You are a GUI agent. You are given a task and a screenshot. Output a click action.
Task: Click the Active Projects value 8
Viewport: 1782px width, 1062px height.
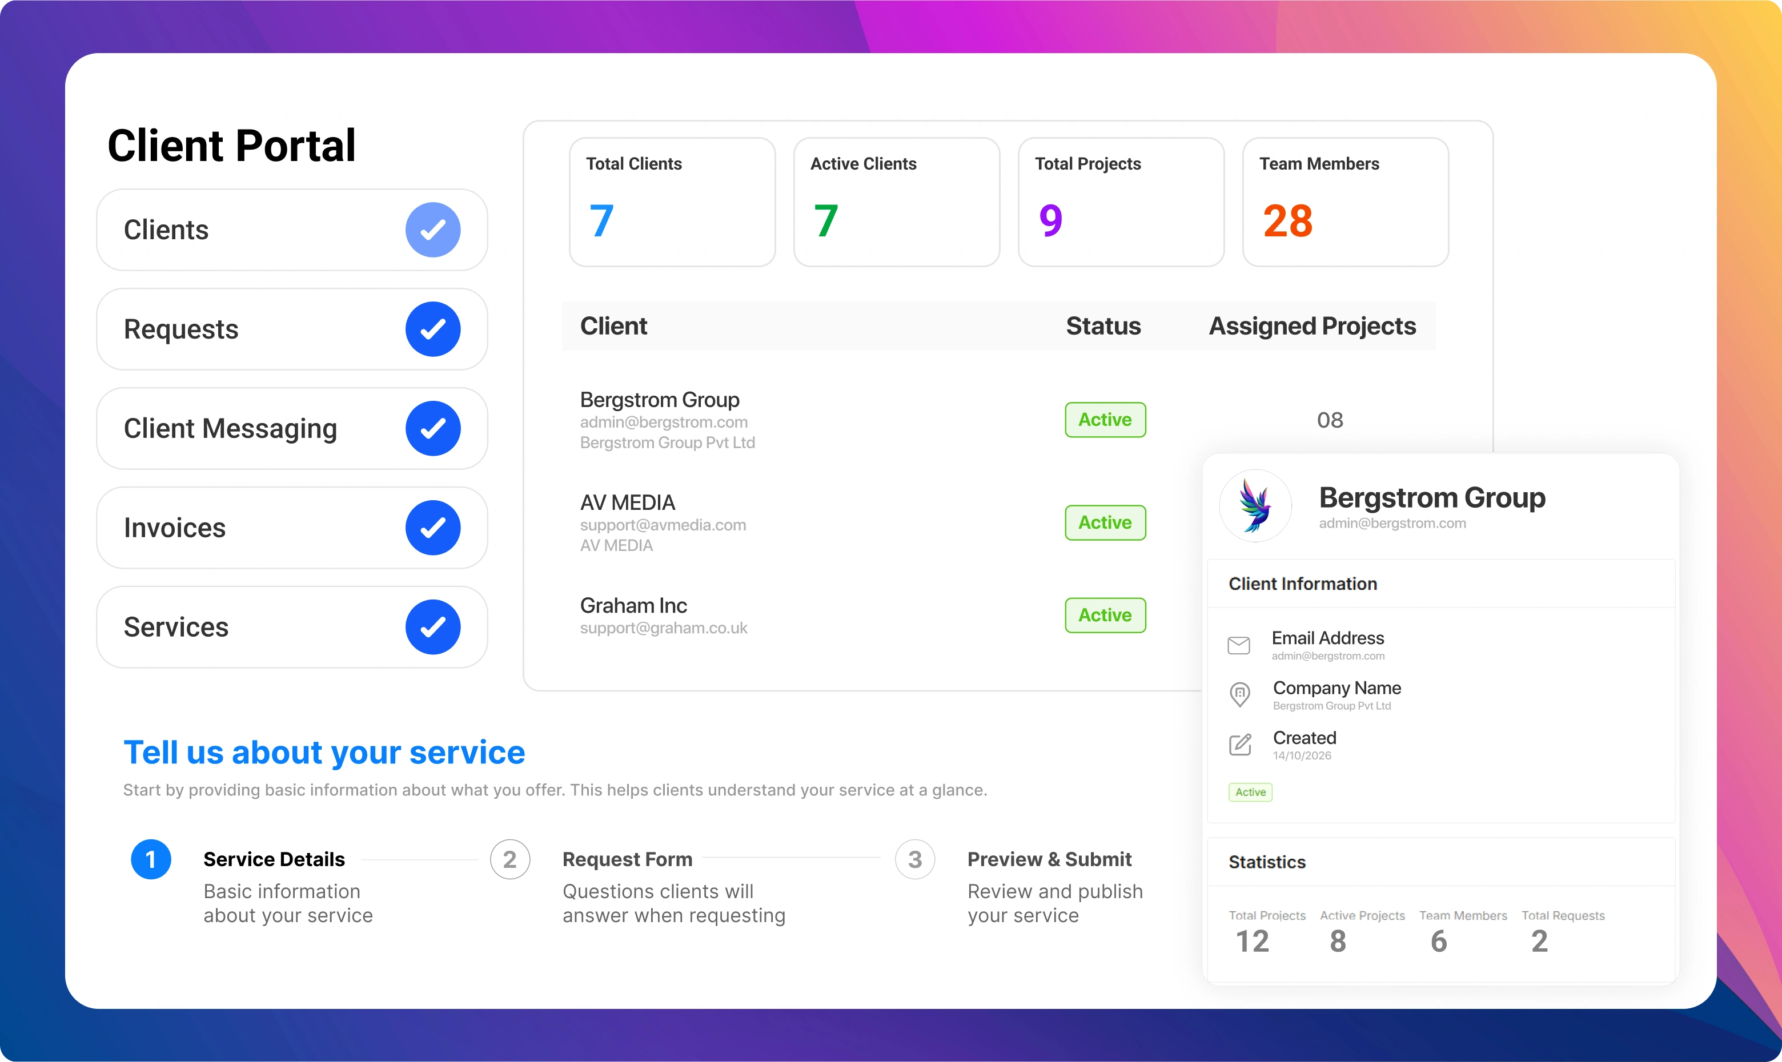point(1338,942)
